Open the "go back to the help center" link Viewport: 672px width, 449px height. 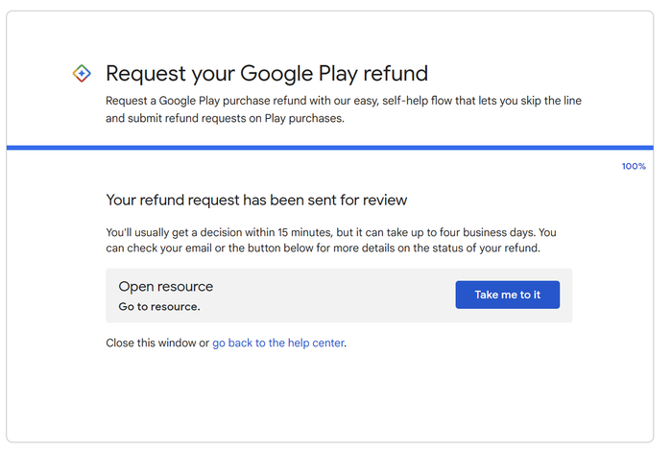pos(278,343)
